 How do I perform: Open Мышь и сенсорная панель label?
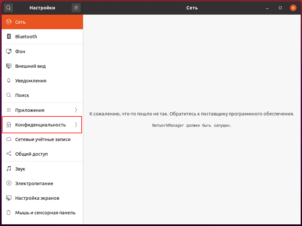click(45, 213)
